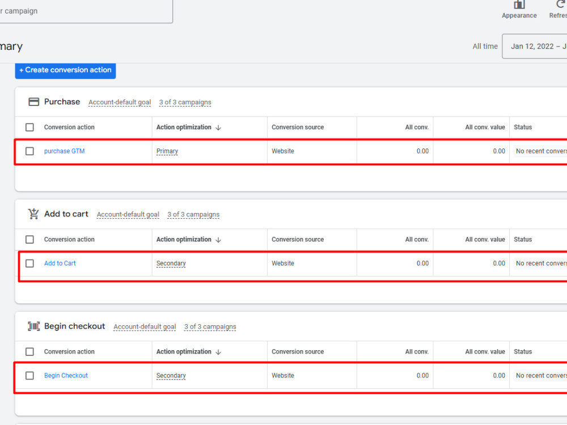Click All conv. value header in Add to cart table

click(x=485, y=239)
